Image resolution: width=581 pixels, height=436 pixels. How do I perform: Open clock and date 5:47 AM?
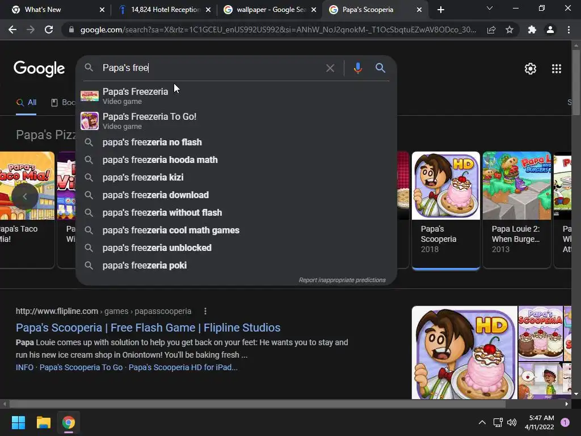(539, 422)
